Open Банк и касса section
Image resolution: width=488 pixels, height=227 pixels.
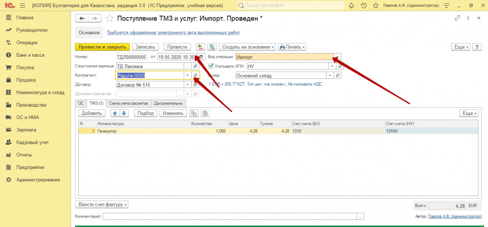(x=30, y=55)
